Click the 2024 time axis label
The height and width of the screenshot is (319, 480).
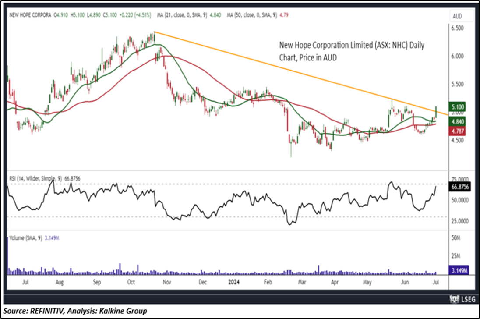click(234, 282)
